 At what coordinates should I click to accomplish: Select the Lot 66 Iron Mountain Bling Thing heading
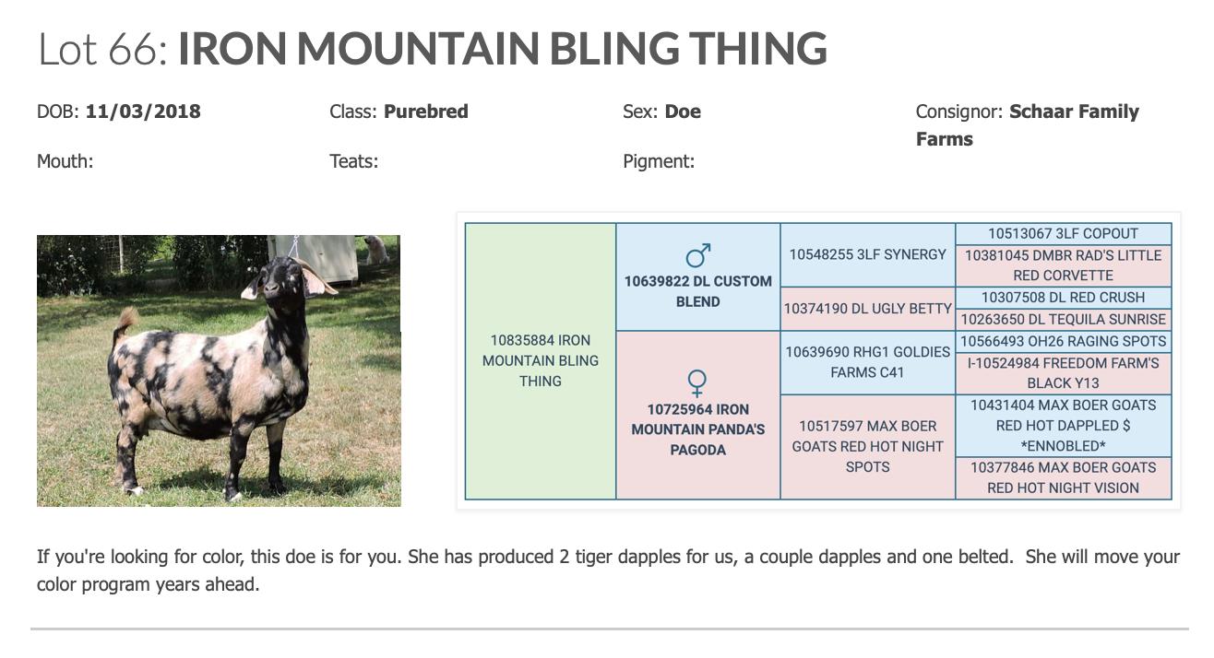coord(432,48)
